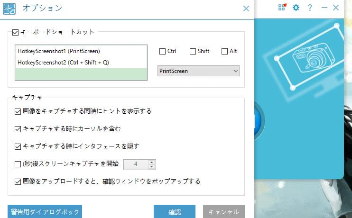352x218 pixels.
Task: Close the main screenshot window
Action: [x=336, y=8]
